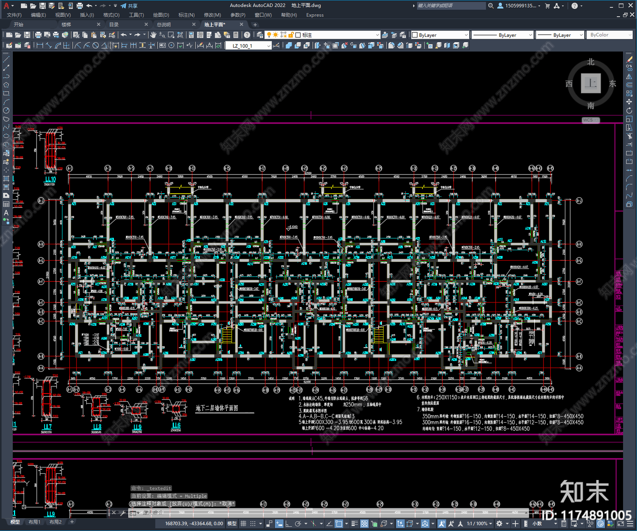Toggle the Model space (模型) status button

pos(232,523)
